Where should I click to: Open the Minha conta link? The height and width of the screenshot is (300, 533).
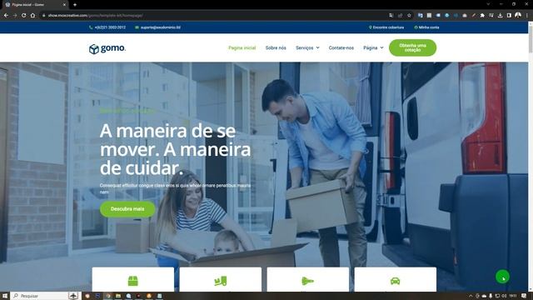pyautogui.click(x=429, y=27)
